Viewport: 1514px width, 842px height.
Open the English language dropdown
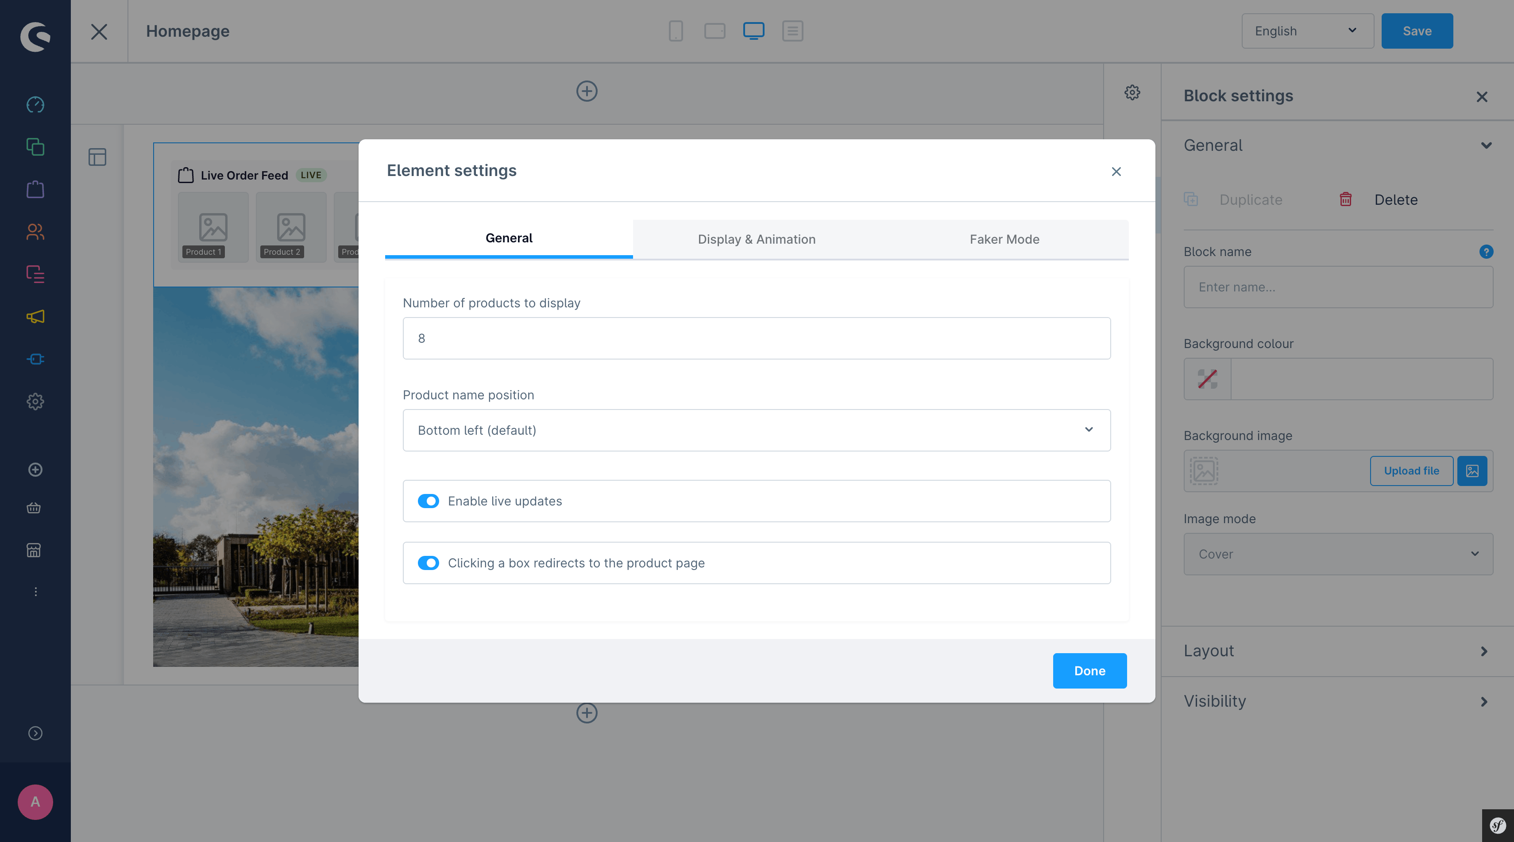[1307, 31]
